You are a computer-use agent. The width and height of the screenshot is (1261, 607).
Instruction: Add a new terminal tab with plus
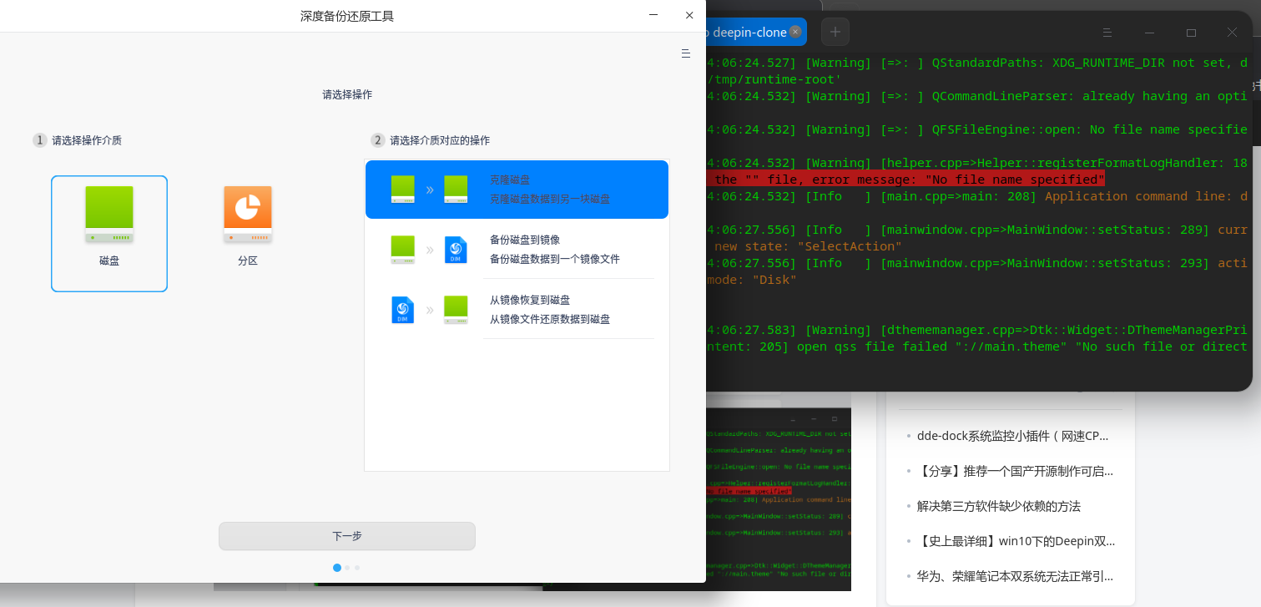[835, 32]
